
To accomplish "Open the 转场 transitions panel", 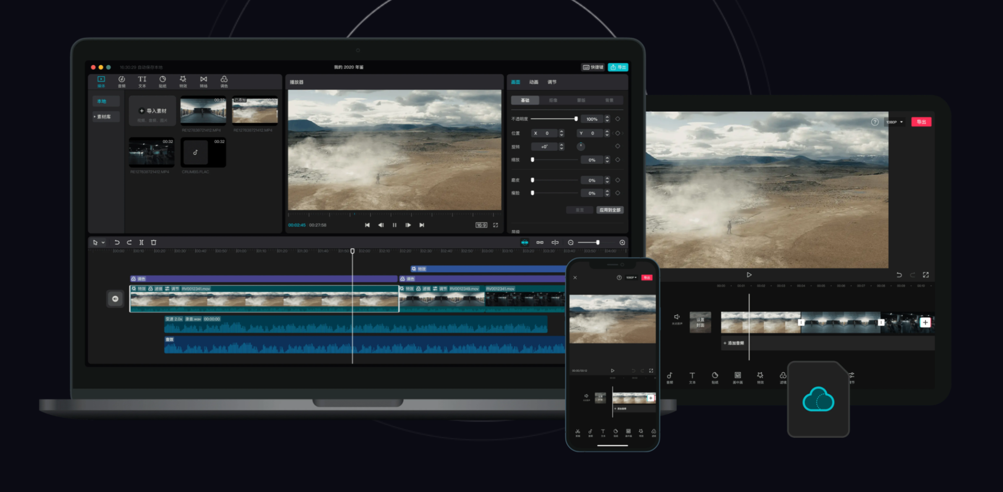I will point(203,81).
